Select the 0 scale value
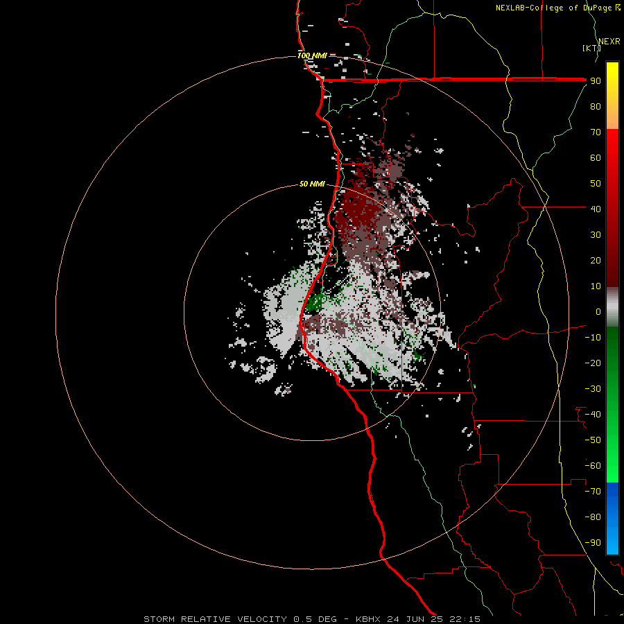This screenshot has height=624, width=624. click(598, 311)
